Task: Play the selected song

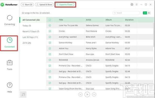Action: [x=87, y=94]
